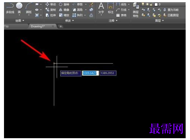Click the Y coordinate field 1389.2953
The height and width of the screenshot is (140, 190).
(108, 73)
